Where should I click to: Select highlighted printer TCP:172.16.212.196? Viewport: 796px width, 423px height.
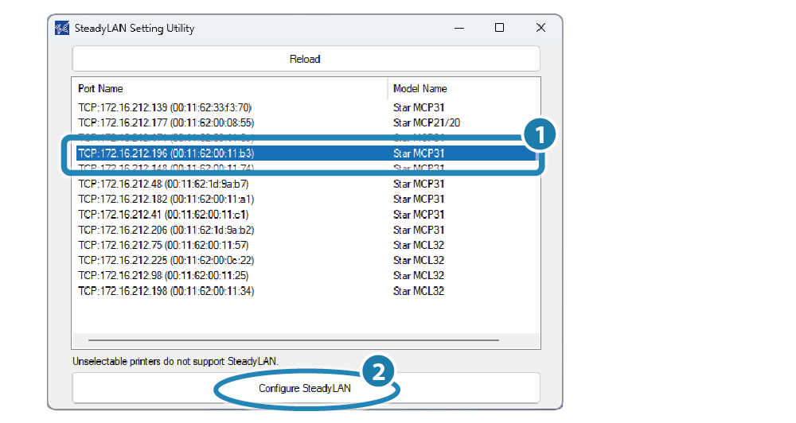[166, 153]
